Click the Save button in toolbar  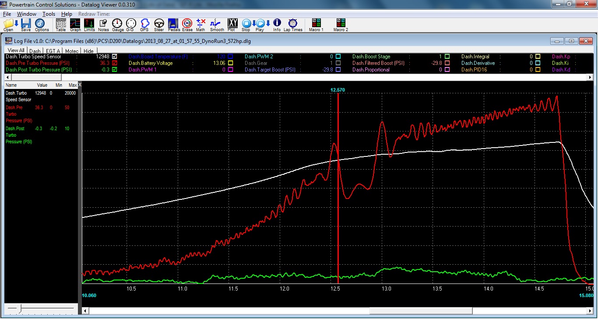coord(26,24)
